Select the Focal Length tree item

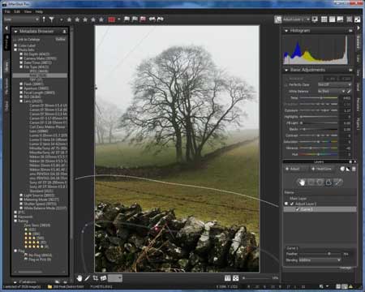click(40, 92)
